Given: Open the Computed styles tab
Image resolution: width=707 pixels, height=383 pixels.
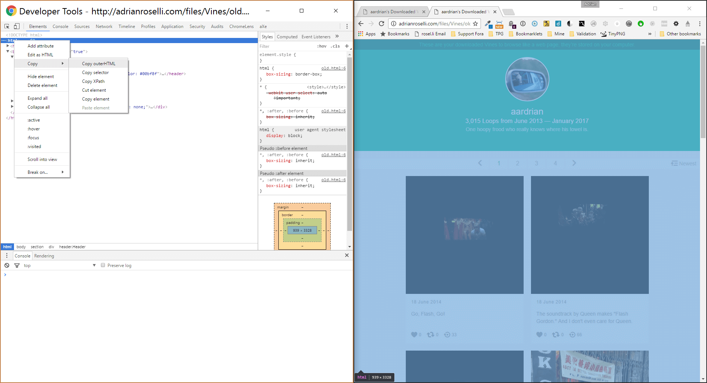Looking at the screenshot, I should [x=287, y=37].
